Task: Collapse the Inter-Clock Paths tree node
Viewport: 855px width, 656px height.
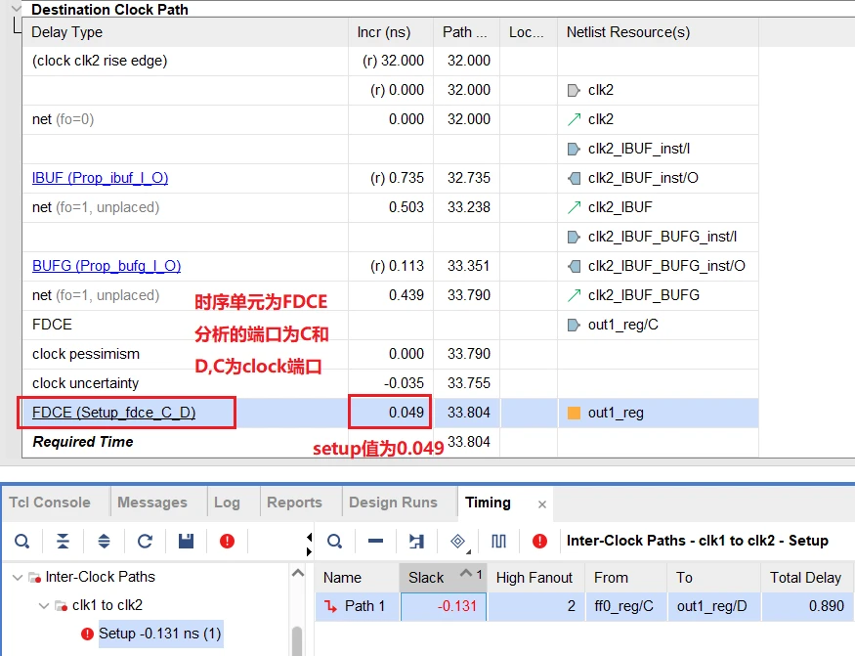Action: pyautogui.click(x=18, y=577)
